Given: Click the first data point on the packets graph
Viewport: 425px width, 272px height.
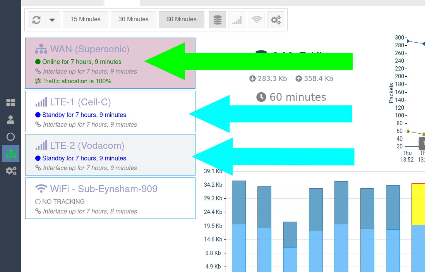Looking at the screenshot, I should [x=407, y=41].
